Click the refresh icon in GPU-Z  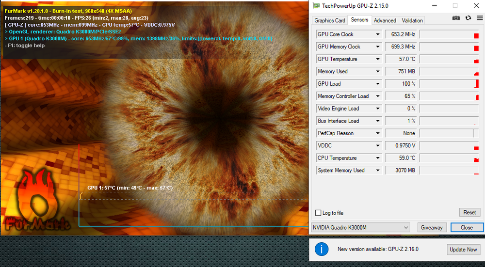(468, 18)
